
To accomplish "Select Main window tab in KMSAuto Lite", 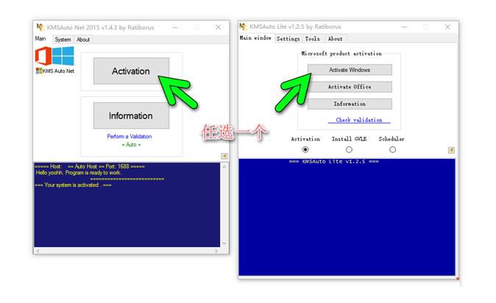I will point(255,38).
